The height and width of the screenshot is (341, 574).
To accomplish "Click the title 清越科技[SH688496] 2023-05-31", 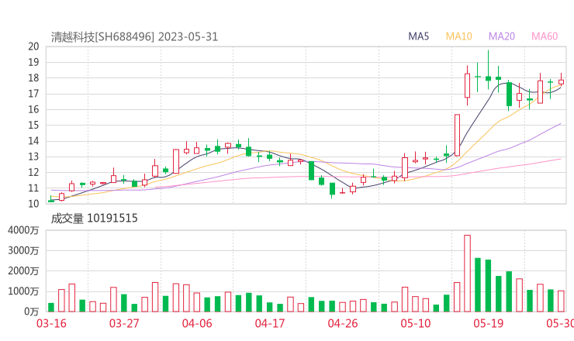I will pos(134,37).
